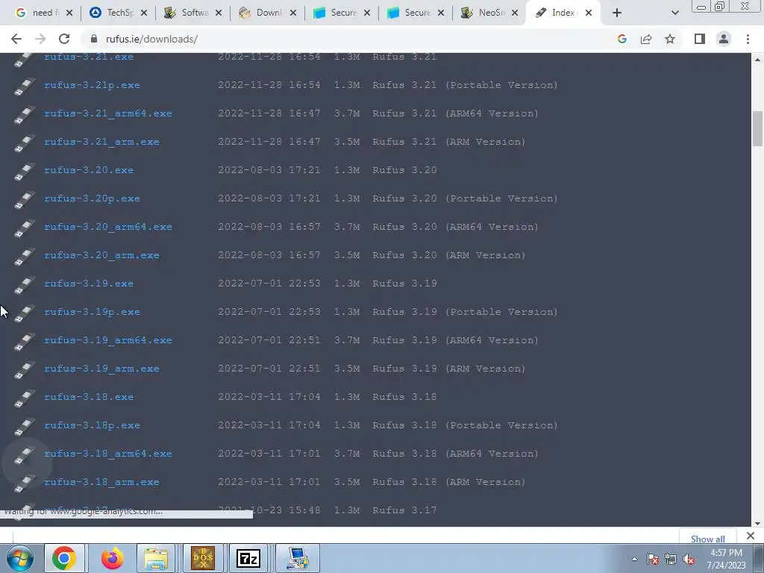Expand the tab search chevron
764x573 pixels.
674,13
